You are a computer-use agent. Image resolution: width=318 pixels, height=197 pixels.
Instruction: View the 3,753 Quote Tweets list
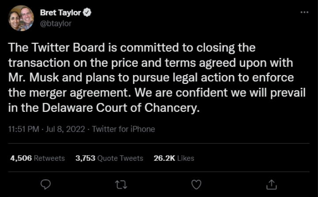[109, 158]
